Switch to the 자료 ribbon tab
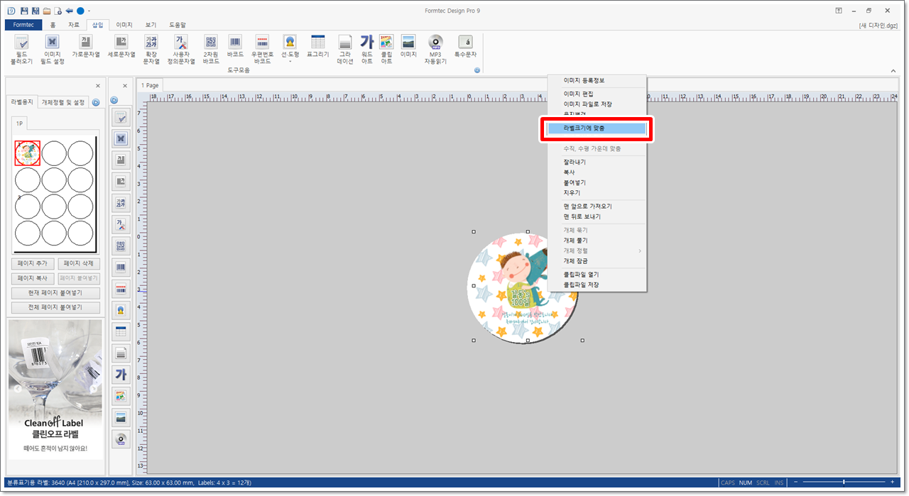 coord(74,24)
